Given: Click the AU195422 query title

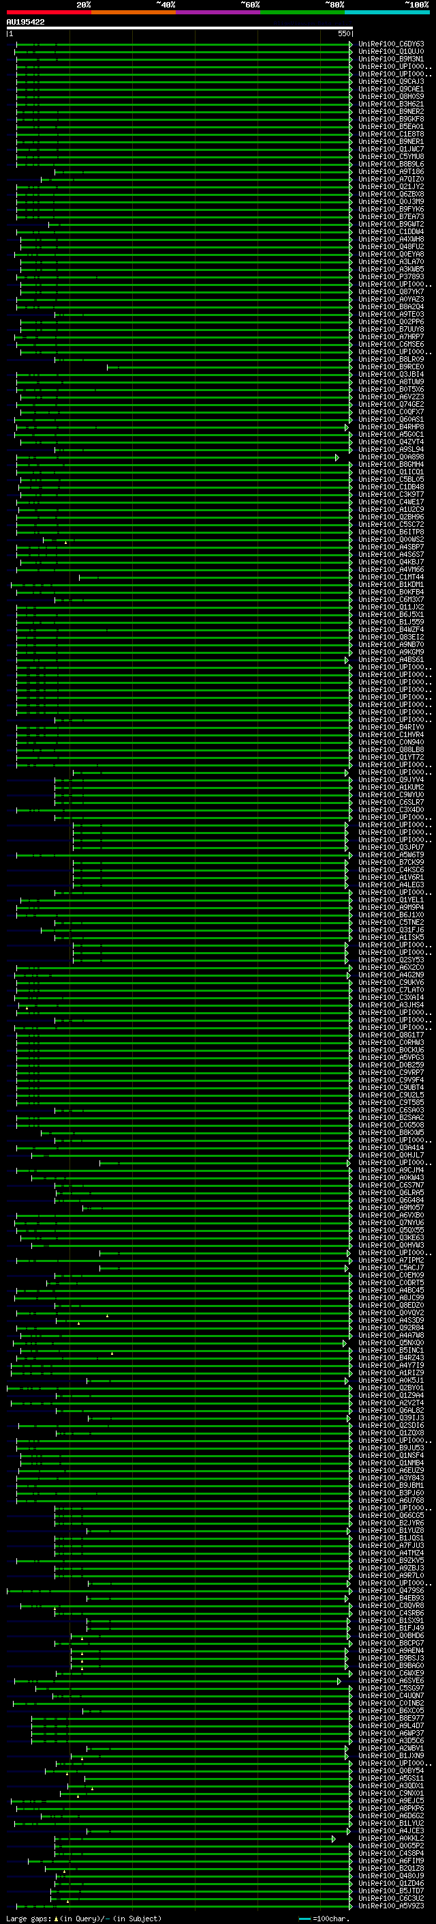Looking at the screenshot, I should (x=25, y=22).
